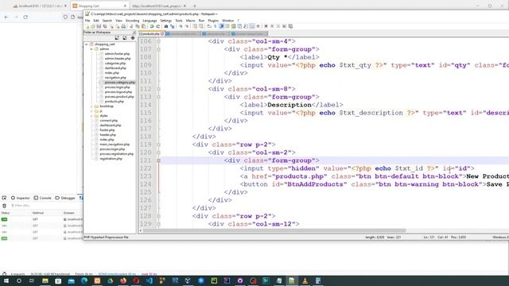Click the collapse all folders icon in workspace panel

(125, 38)
